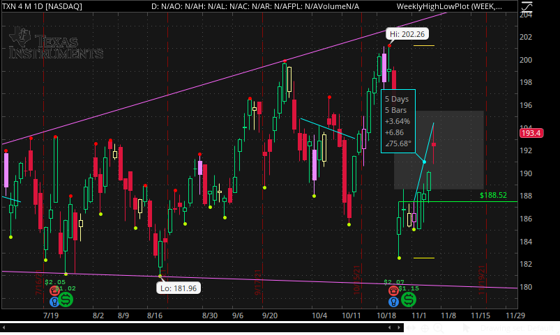Click the 184 level on the price axis
This screenshot has height=335, width=560.
pos(526,242)
